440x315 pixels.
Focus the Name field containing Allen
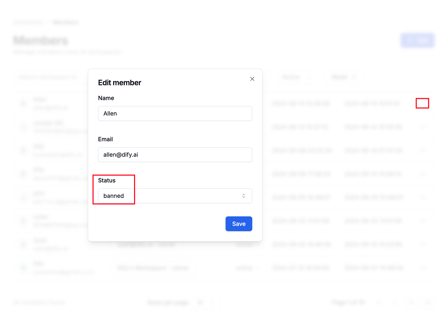pyautogui.click(x=175, y=113)
